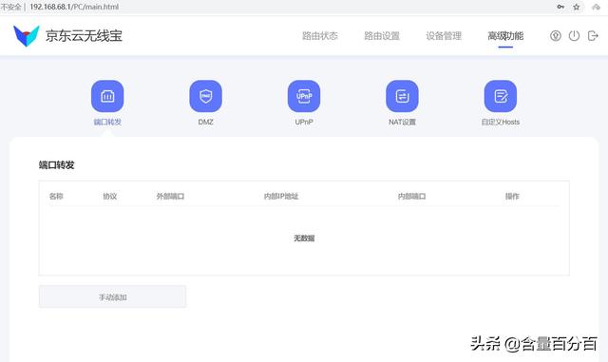Click the 手动添加 button

point(112,296)
